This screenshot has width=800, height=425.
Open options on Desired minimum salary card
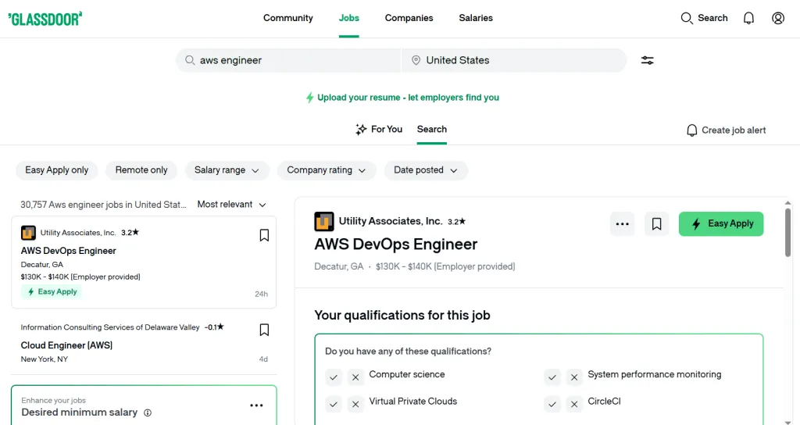click(x=256, y=405)
